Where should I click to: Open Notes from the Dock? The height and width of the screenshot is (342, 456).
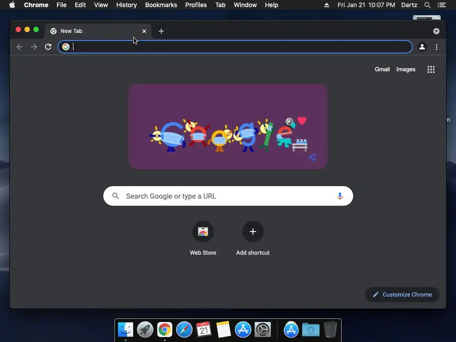224,330
